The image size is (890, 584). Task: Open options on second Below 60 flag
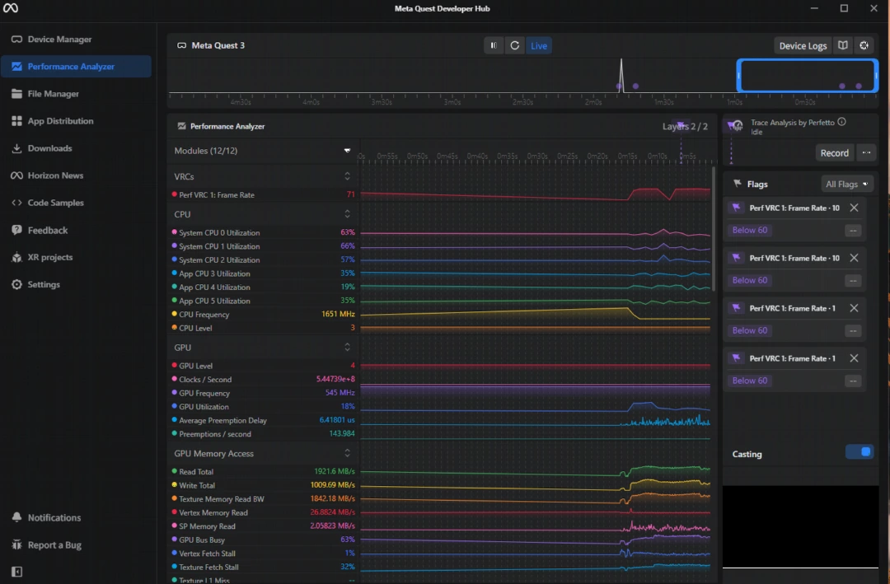click(x=853, y=280)
